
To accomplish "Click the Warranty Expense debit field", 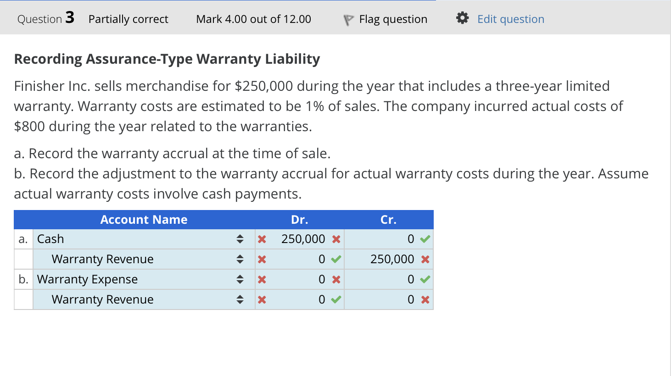I will click(300, 279).
